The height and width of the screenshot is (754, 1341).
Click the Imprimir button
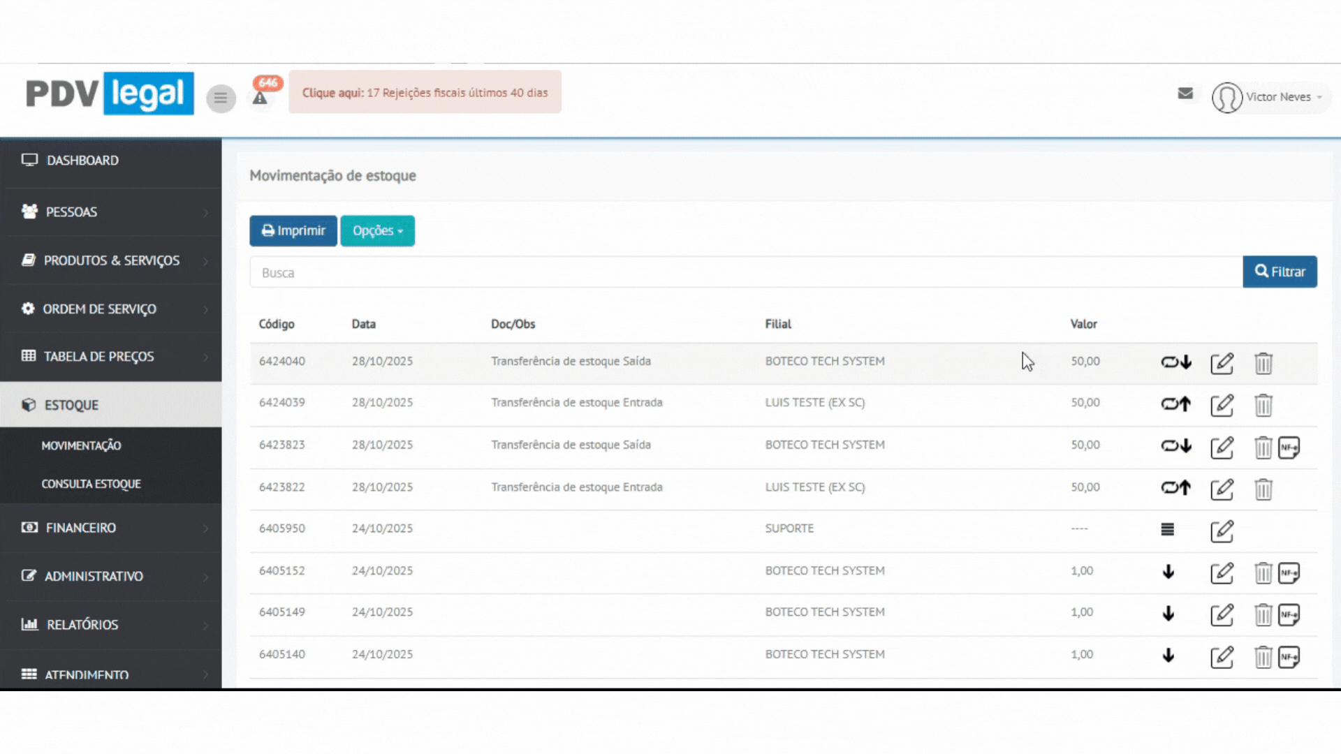pyautogui.click(x=293, y=231)
